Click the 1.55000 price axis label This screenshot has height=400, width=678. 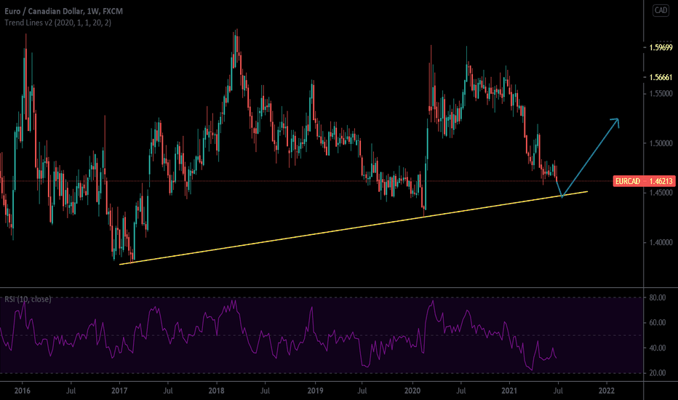(661, 93)
